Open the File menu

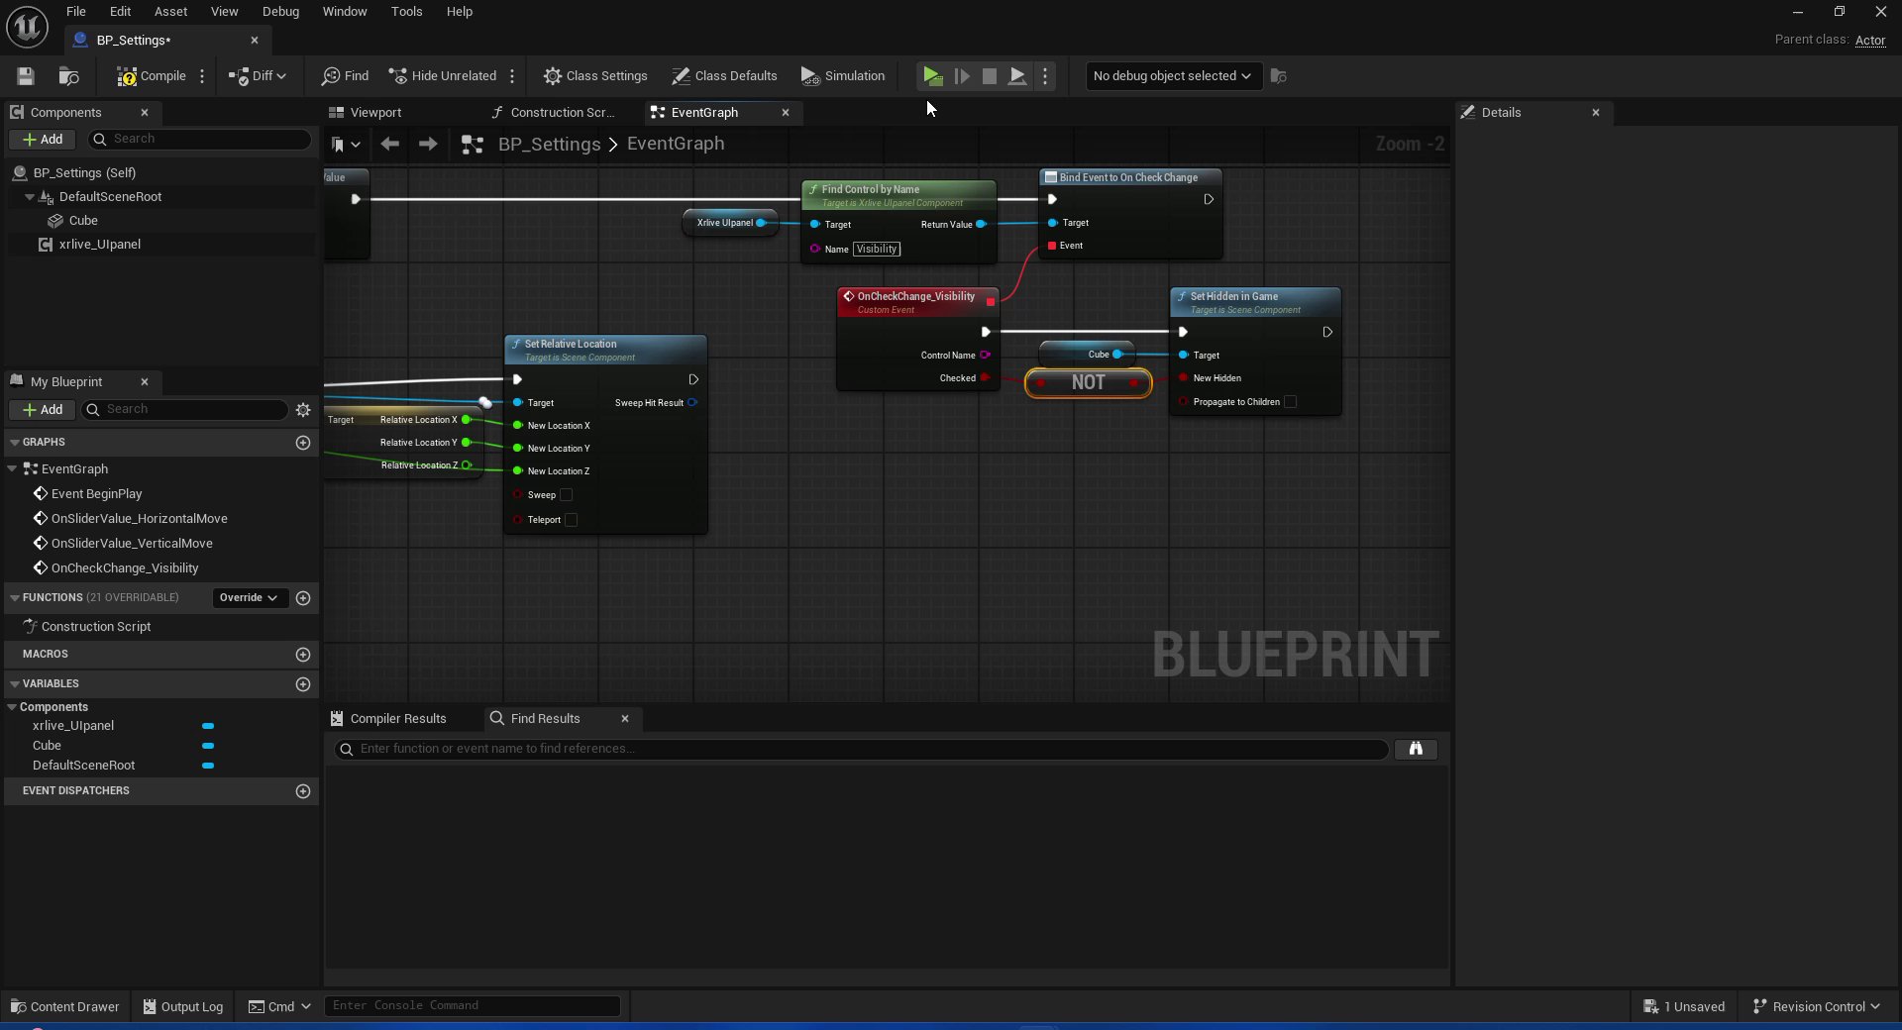coord(76,12)
